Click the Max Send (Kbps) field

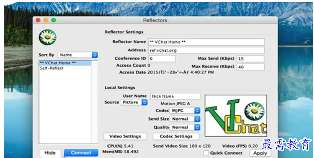tap(250, 59)
